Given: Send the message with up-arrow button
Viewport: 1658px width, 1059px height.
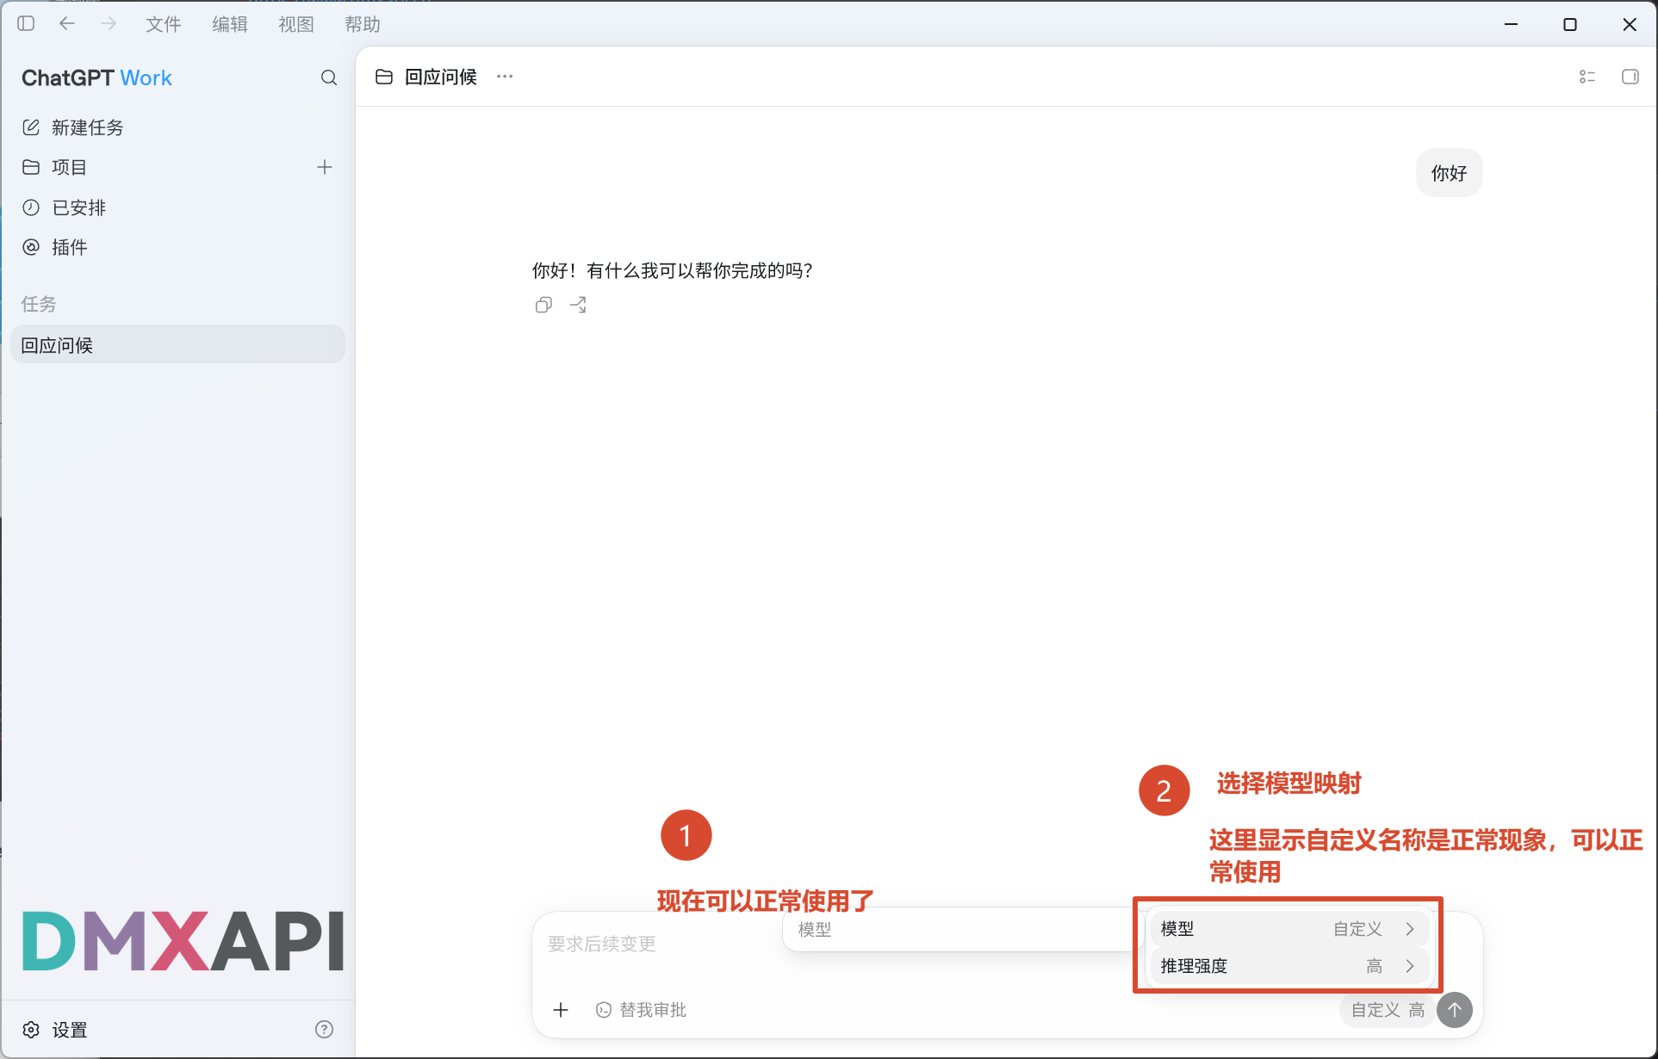Looking at the screenshot, I should (x=1455, y=1010).
